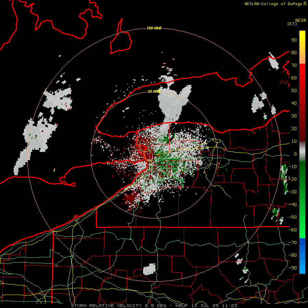Click the -50 value on velocity scale
This screenshot has width=308, height=308.
coord(293,217)
